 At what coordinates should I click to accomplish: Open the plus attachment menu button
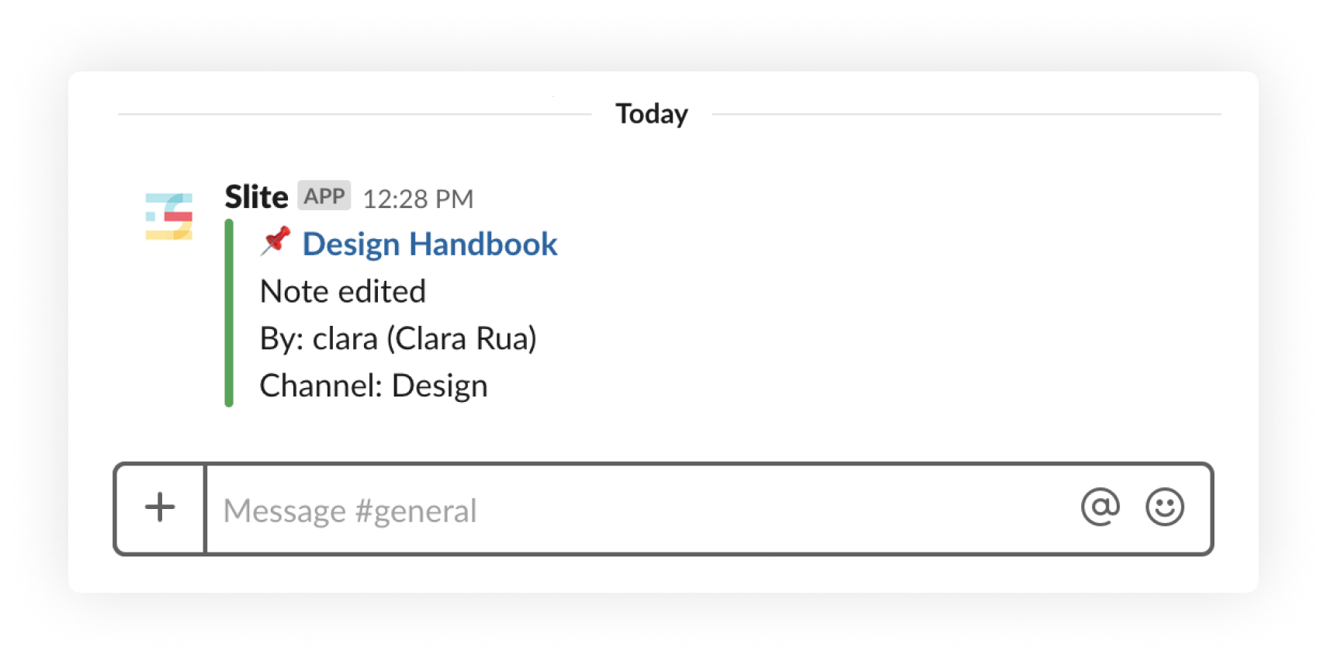coord(160,508)
